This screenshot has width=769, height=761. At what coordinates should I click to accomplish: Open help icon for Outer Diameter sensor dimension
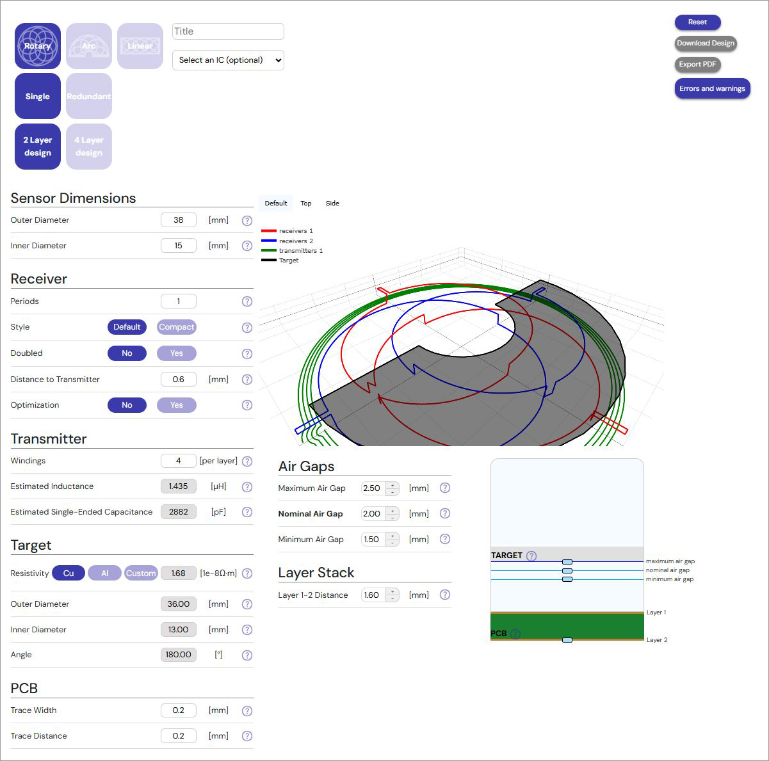click(247, 221)
